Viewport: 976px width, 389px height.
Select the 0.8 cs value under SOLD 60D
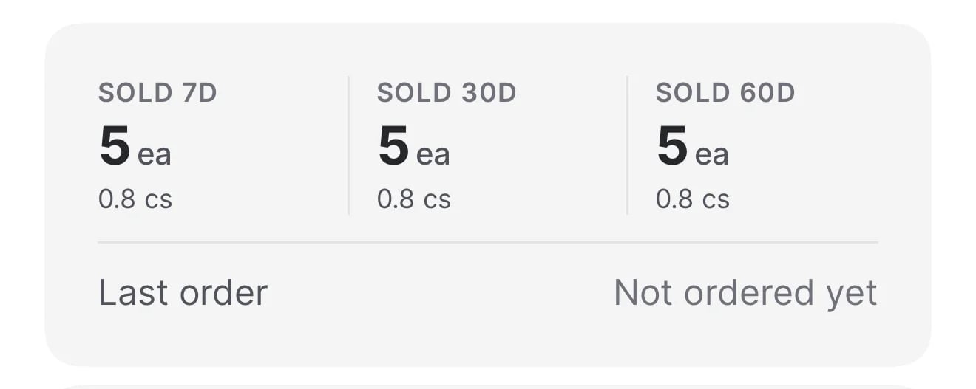(x=693, y=199)
